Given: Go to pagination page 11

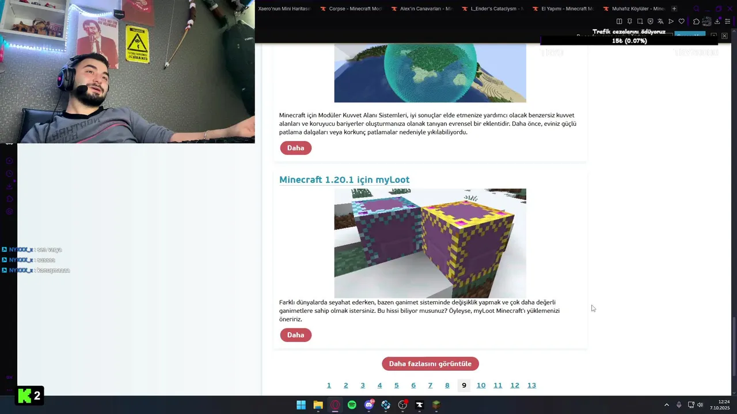Looking at the screenshot, I should [x=498, y=385].
